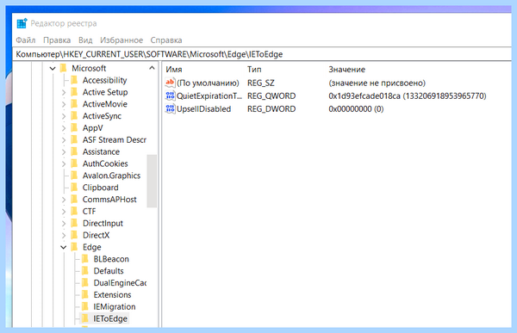The image size is (517, 333).
Task: Click the DirectX folder icon
Action: [74, 235]
